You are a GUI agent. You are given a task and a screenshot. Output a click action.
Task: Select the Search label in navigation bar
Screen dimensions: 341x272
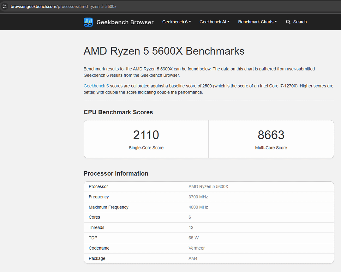click(300, 22)
